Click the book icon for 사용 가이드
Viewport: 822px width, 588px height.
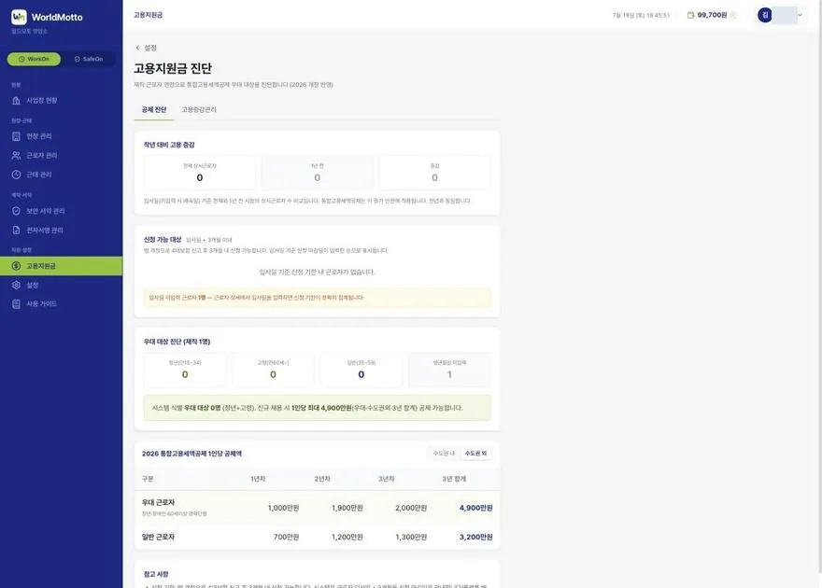16,303
